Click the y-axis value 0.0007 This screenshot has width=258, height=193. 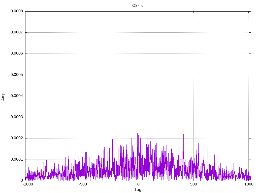[x=17, y=32]
